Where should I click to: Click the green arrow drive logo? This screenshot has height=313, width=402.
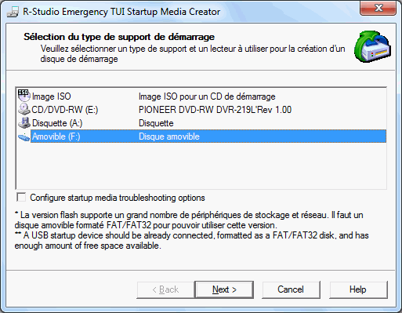tap(372, 46)
